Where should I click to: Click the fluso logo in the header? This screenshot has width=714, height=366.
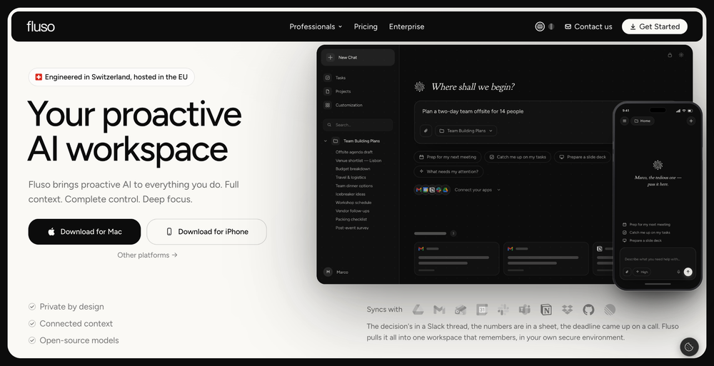[x=41, y=26]
